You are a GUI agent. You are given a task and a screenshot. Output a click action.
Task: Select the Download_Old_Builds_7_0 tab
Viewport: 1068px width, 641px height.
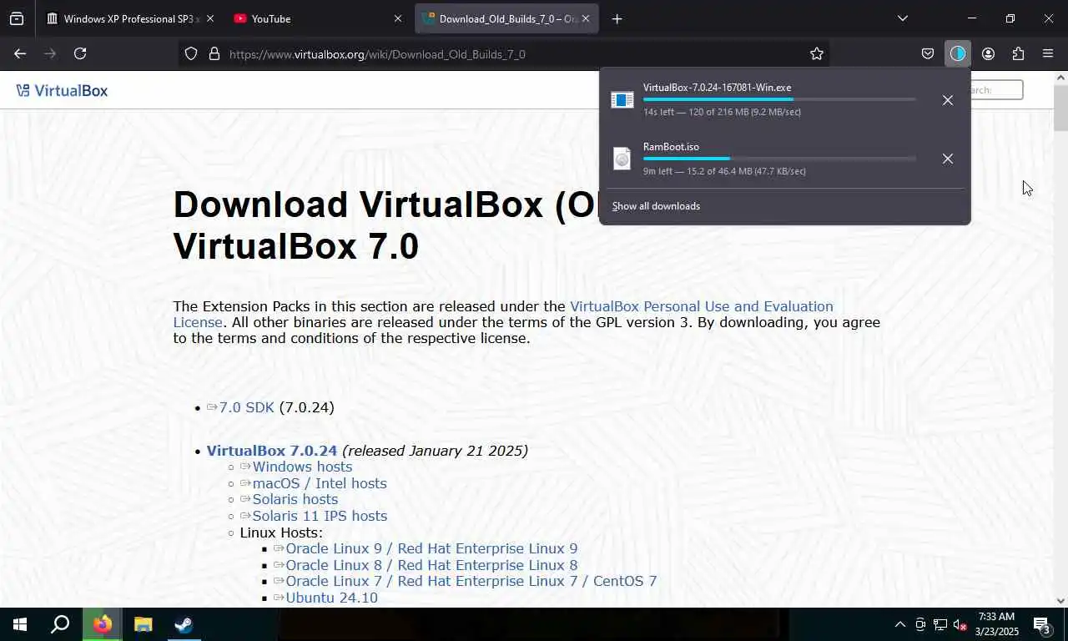coord(506,18)
